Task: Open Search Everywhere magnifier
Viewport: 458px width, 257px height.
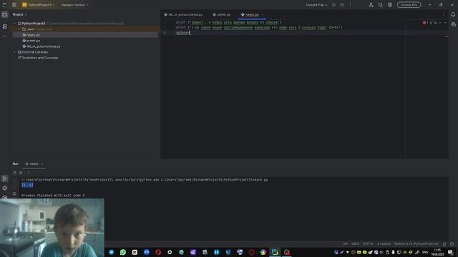Action: (x=381, y=5)
